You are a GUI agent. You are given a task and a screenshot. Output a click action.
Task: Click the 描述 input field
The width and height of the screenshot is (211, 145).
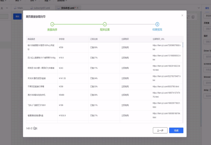click(x=207, y=42)
